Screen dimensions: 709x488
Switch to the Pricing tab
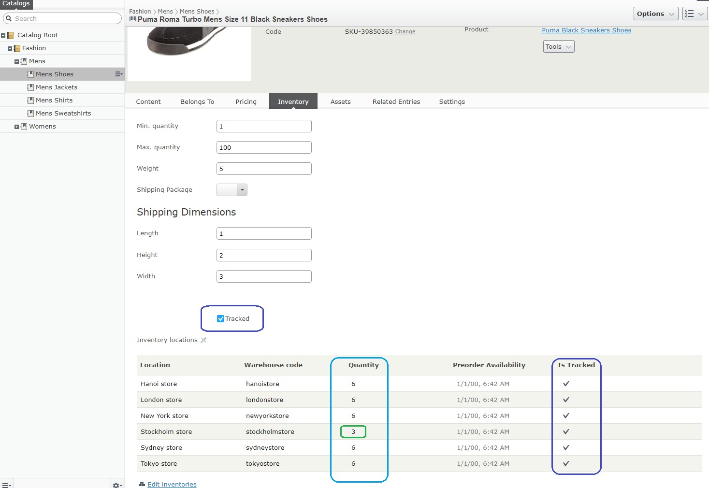point(246,101)
